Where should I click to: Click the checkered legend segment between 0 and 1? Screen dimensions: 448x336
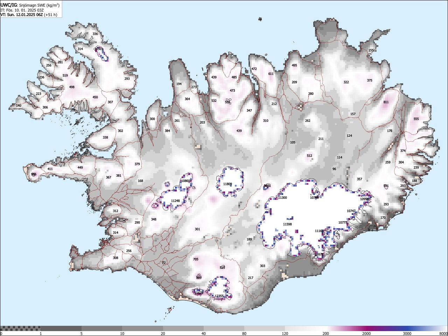pyautogui.click(x=20, y=328)
